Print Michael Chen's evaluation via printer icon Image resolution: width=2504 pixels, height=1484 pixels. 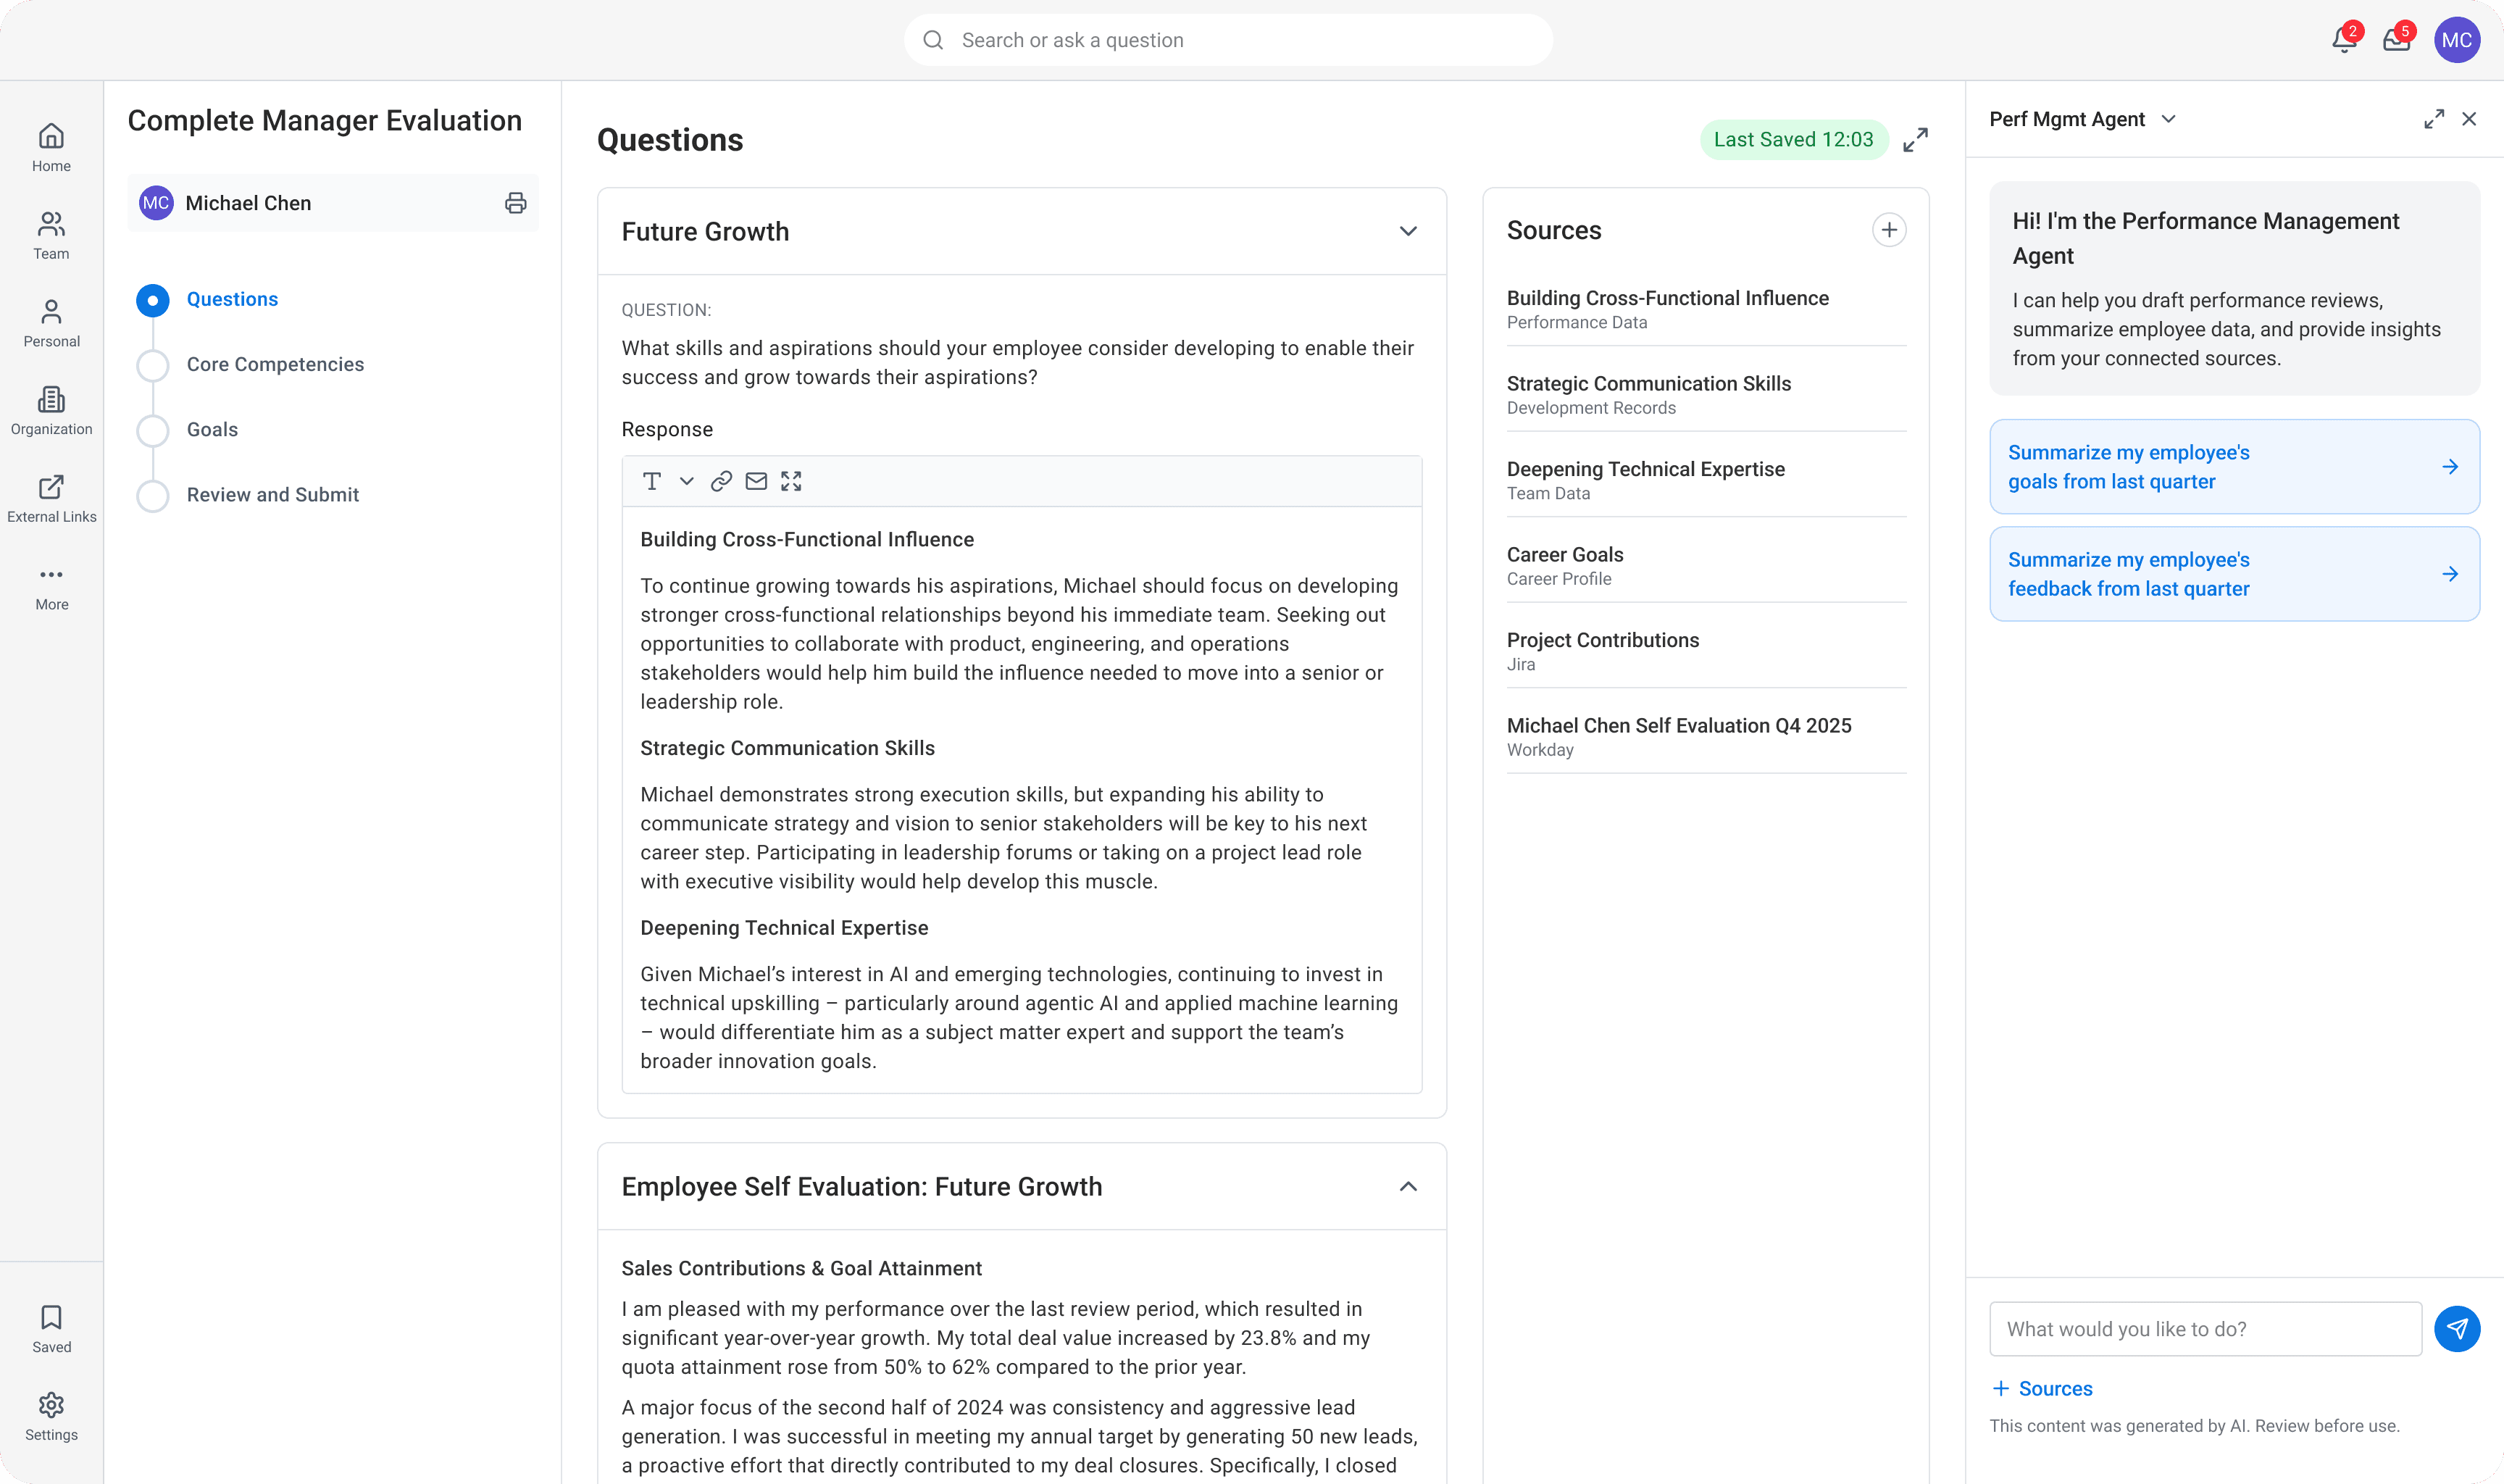[x=515, y=203]
